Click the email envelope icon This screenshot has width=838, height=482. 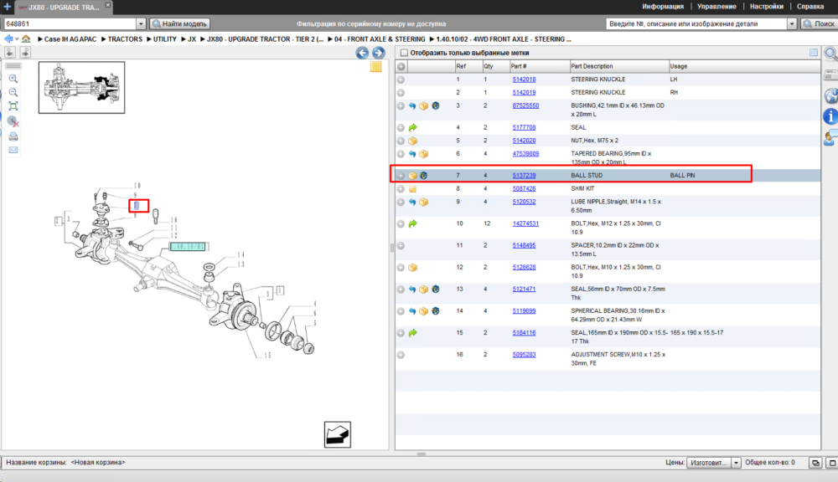tap(13, 150)
